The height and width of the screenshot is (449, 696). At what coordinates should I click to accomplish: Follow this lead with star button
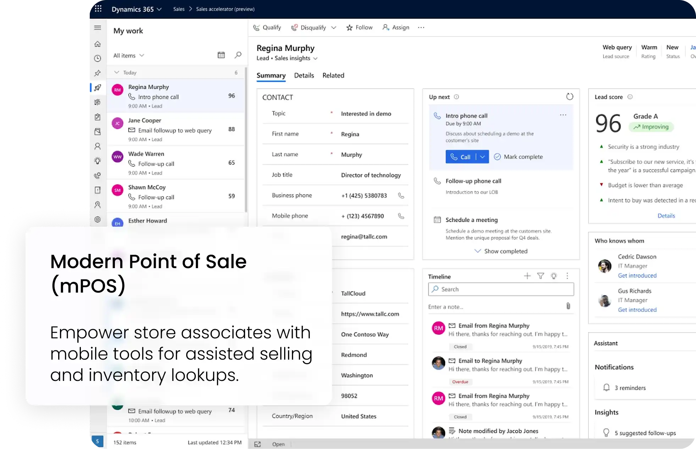[359, 27]
